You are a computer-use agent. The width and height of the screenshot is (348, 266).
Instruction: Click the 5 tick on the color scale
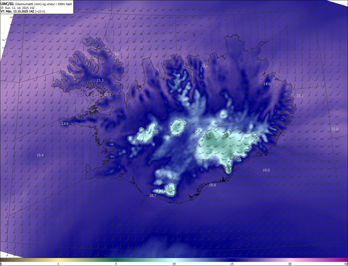pos(116,264)
